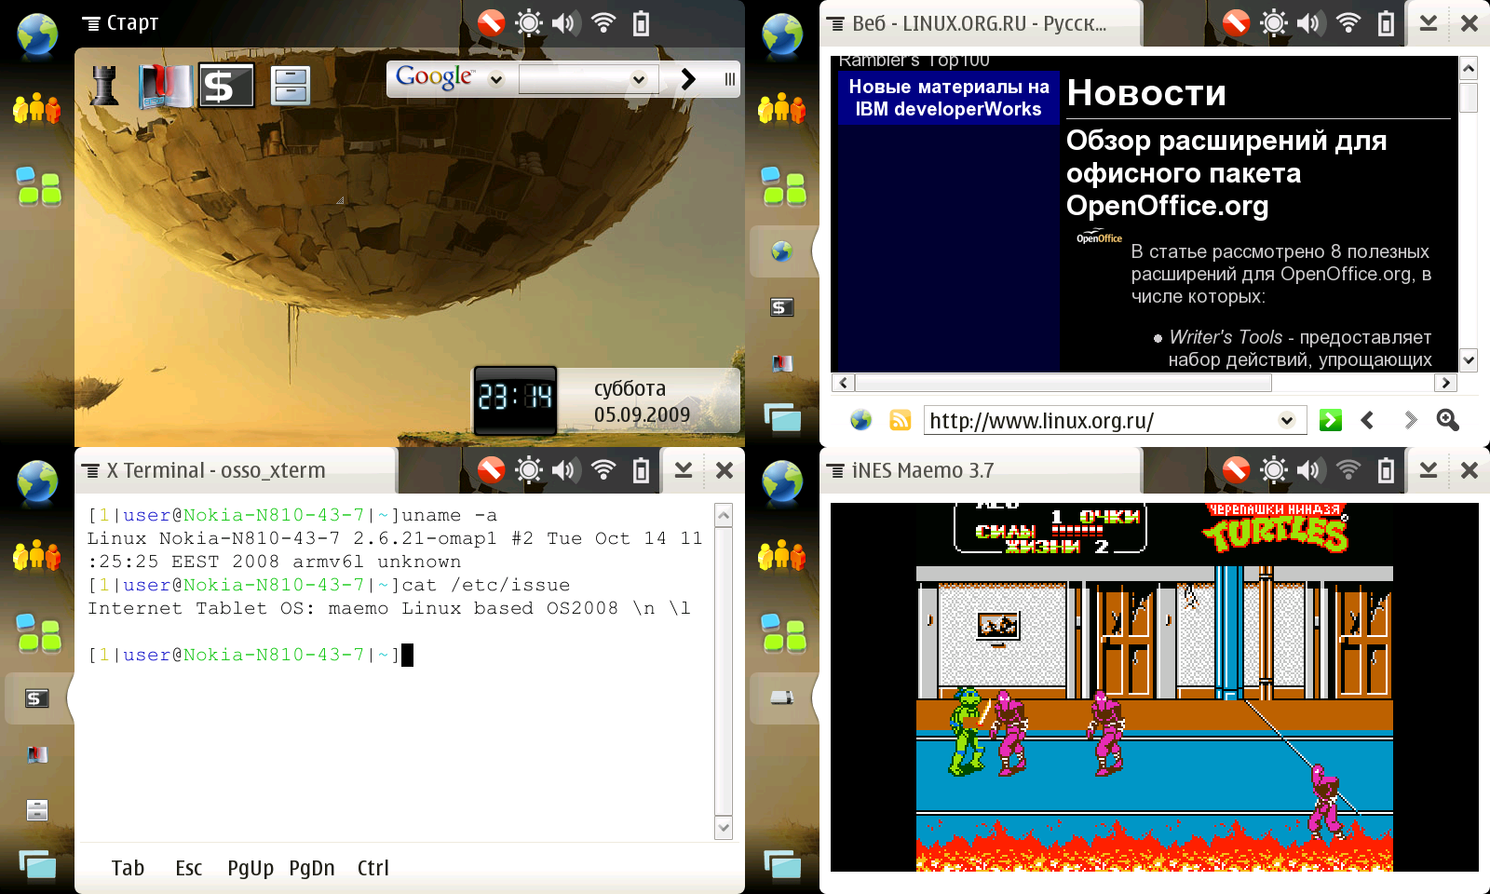Open the file cabinet icon on home desktop
Image resolution: width=1490 pixels, height=894 pixels.
(x=291, y=86)
